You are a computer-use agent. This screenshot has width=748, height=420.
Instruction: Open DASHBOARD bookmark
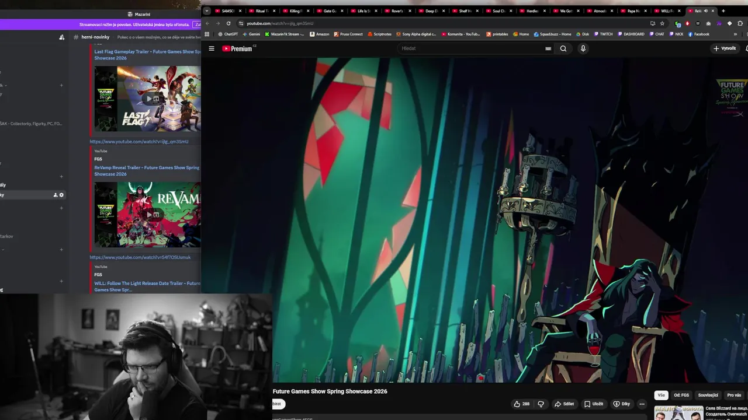pyautogui.click(x=631, y=34)
